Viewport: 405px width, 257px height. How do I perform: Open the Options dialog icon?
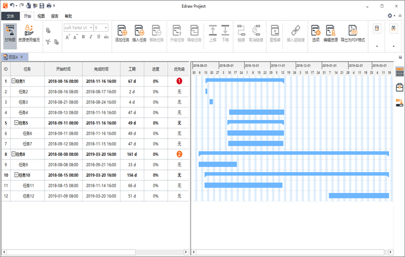click(316, 31)
